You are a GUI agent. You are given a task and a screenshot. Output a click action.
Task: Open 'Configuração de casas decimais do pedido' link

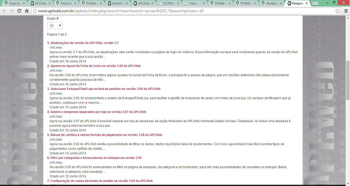[x=101, y=181]
